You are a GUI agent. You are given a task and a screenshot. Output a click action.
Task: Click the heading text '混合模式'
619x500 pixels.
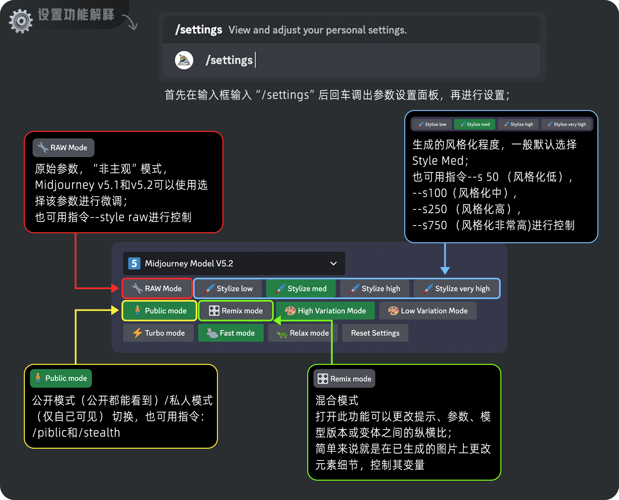[x=337, y=400]
